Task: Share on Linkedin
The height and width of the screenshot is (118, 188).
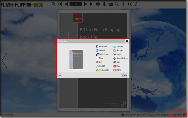Action: (x=101, y=50)
